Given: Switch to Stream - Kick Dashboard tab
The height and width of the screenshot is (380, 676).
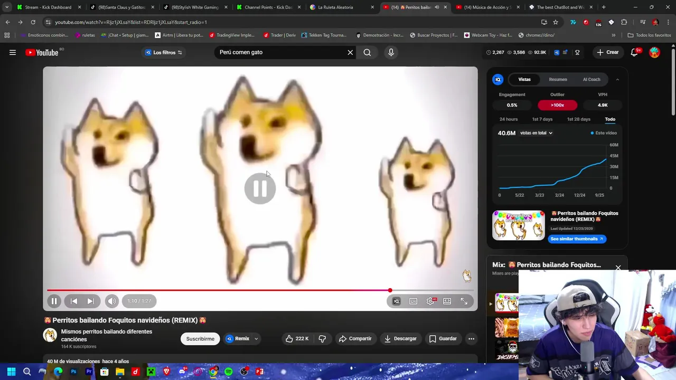Looking at the screenshot, I should [48, 7].
